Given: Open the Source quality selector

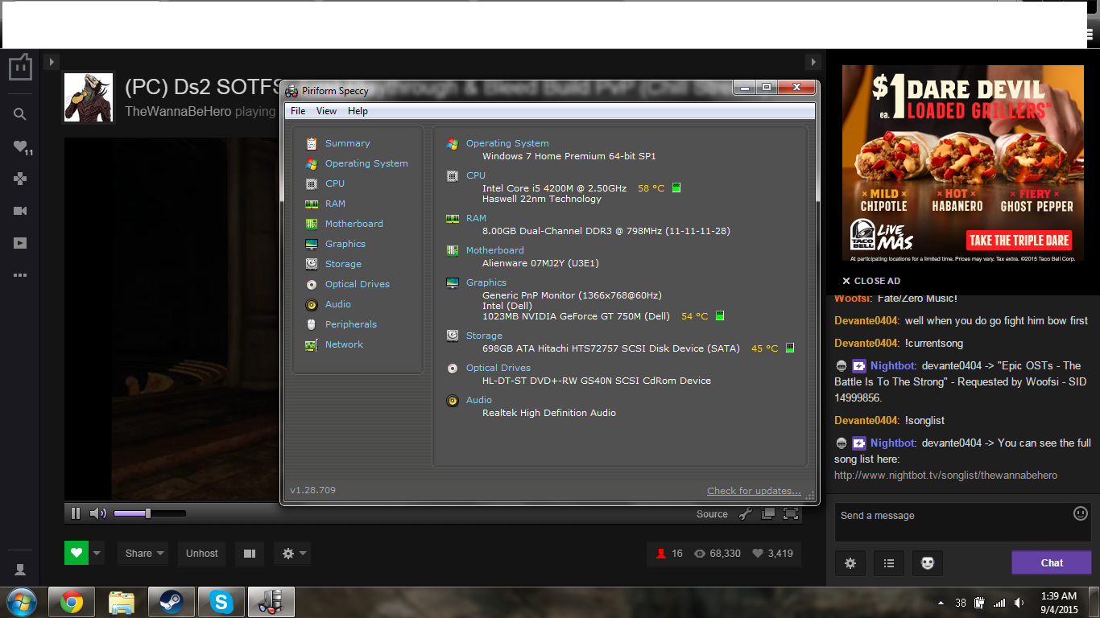Looking at the screenshot, I should 712,514.
